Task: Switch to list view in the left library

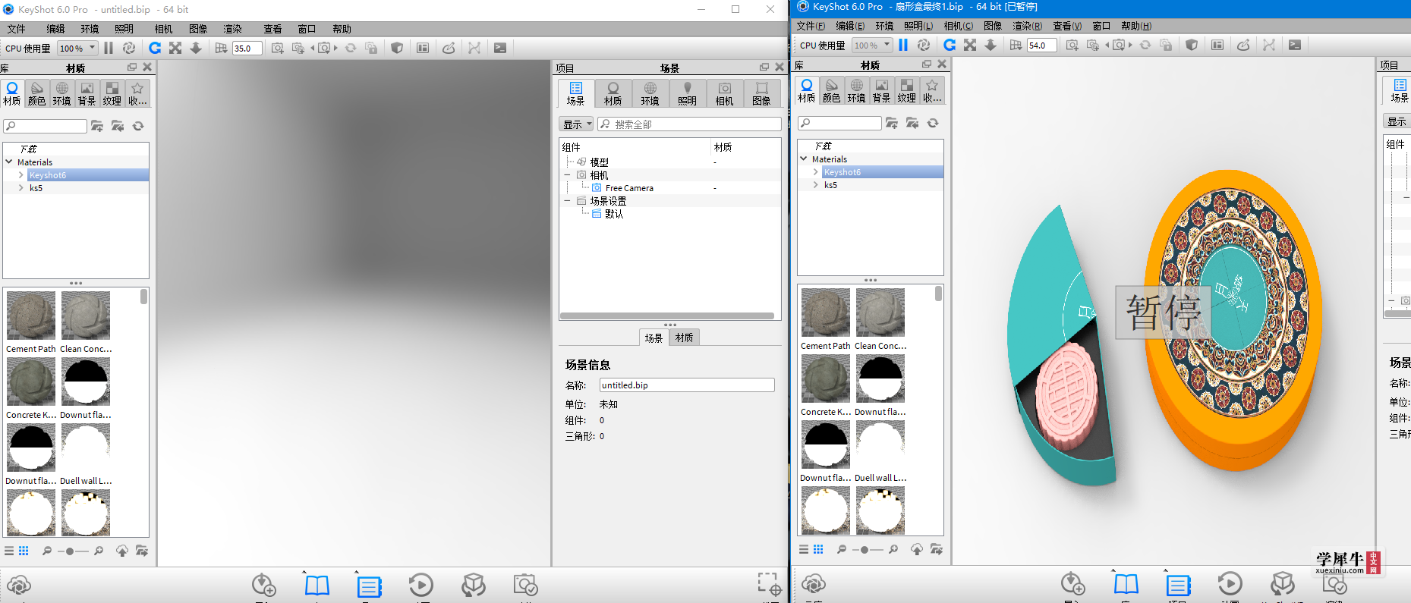Action: pyautogui.click(x=9, y=551)
